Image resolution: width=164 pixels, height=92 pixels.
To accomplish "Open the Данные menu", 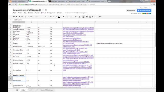I will 43,13.
